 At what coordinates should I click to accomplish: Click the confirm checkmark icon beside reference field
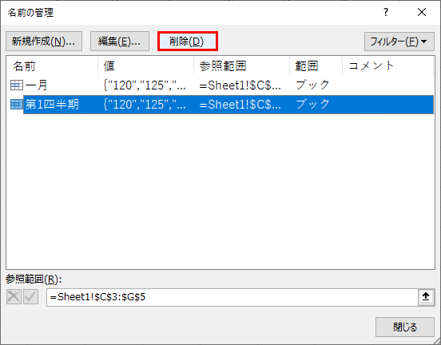(x=30, y=297)
